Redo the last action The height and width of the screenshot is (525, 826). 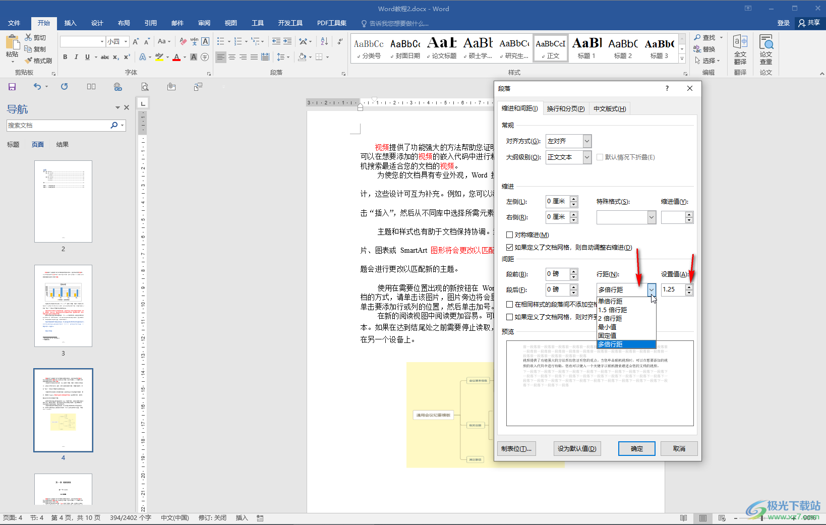65,87
